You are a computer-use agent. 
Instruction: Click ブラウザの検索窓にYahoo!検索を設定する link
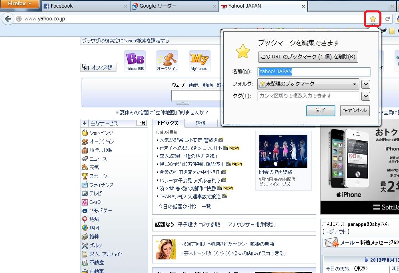pyautogui.click(x=125, y=41)
